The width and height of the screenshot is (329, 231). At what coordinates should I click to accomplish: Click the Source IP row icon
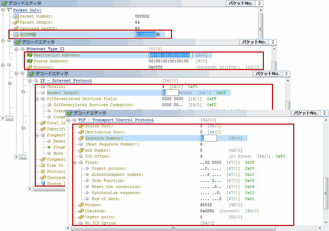[x=43, y=184]
